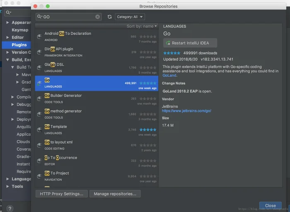Select Go Template plugin entry
The image size is (290, 212).
click(x=97, y=130)
